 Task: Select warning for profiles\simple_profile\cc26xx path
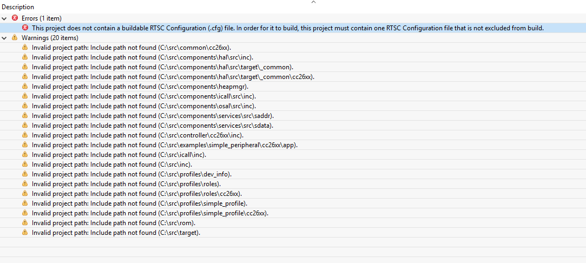[x=150, y=213]
